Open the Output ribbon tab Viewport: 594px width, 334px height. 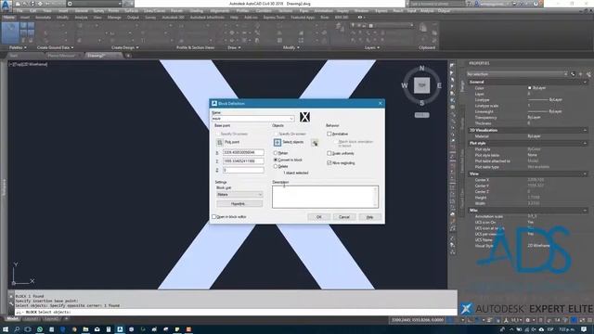tap(133, 18)
